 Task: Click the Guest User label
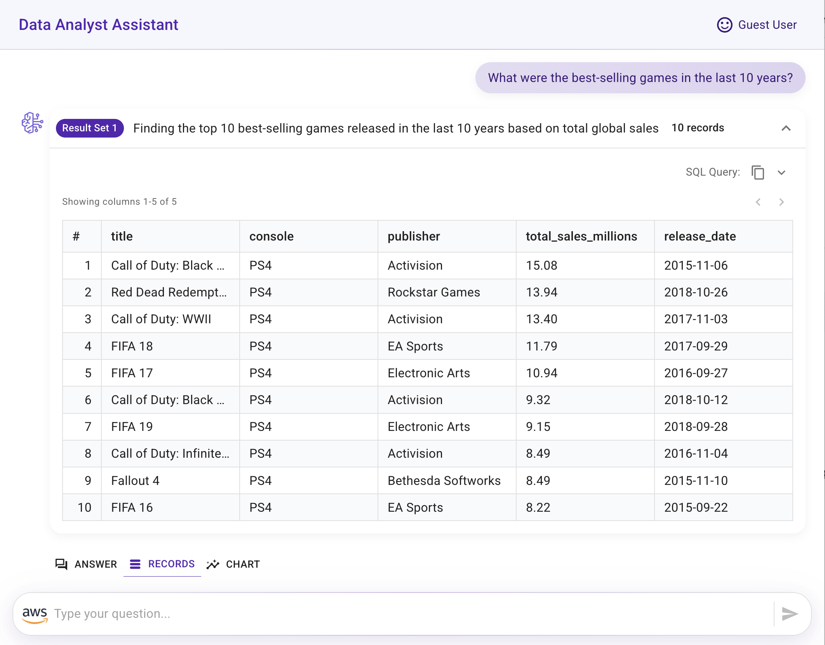tap(767, 25)
